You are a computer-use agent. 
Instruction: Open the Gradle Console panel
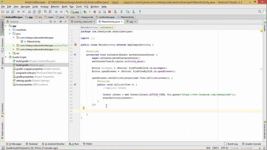(252, 144)
